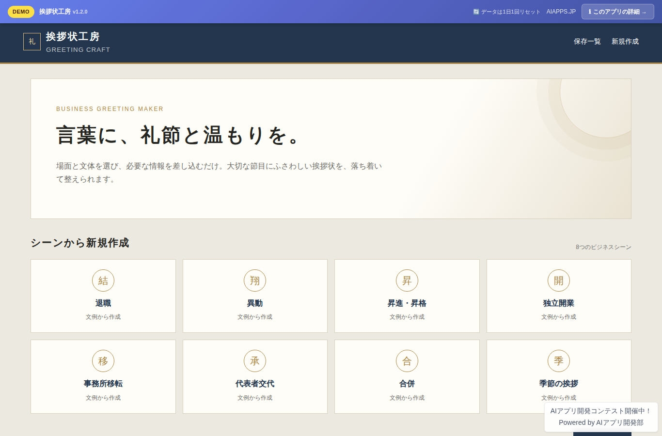The height and width of the screenshot is (436, 662).
Task: Select the 異動 card title
Action: coord(255,303)
